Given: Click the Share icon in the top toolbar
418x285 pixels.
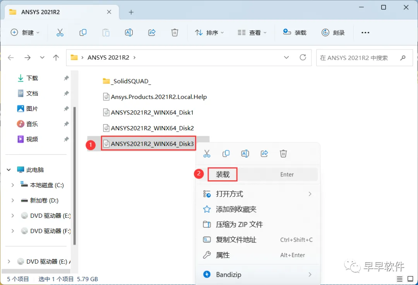Looking at the screenshot, I should coord(152,32).
